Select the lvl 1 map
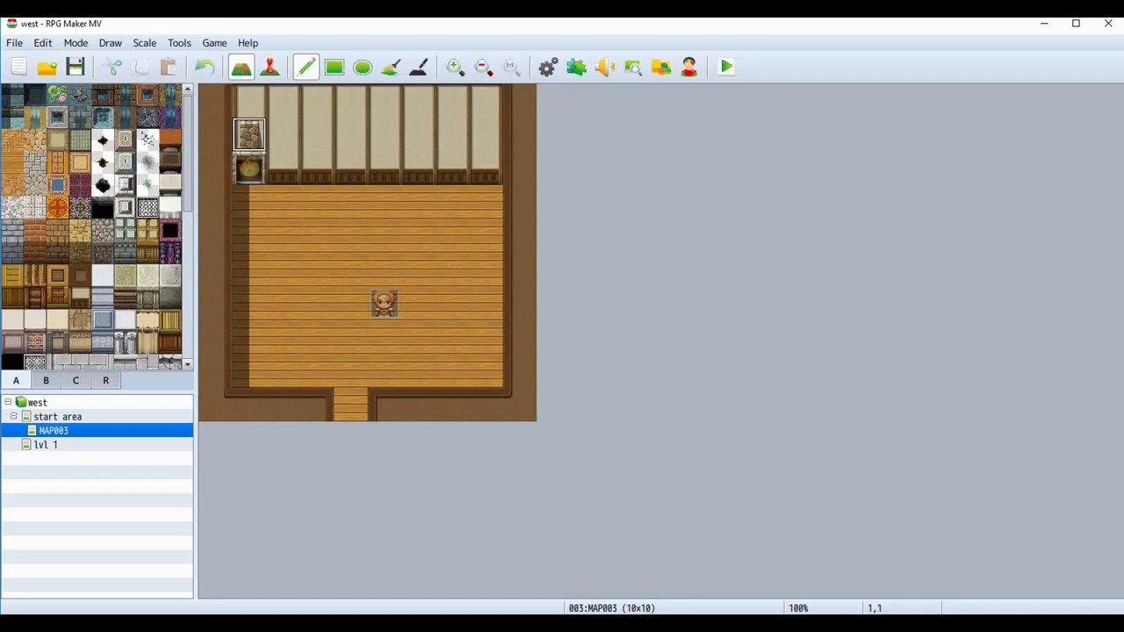 pyautogui.click(x=46, y=445)
